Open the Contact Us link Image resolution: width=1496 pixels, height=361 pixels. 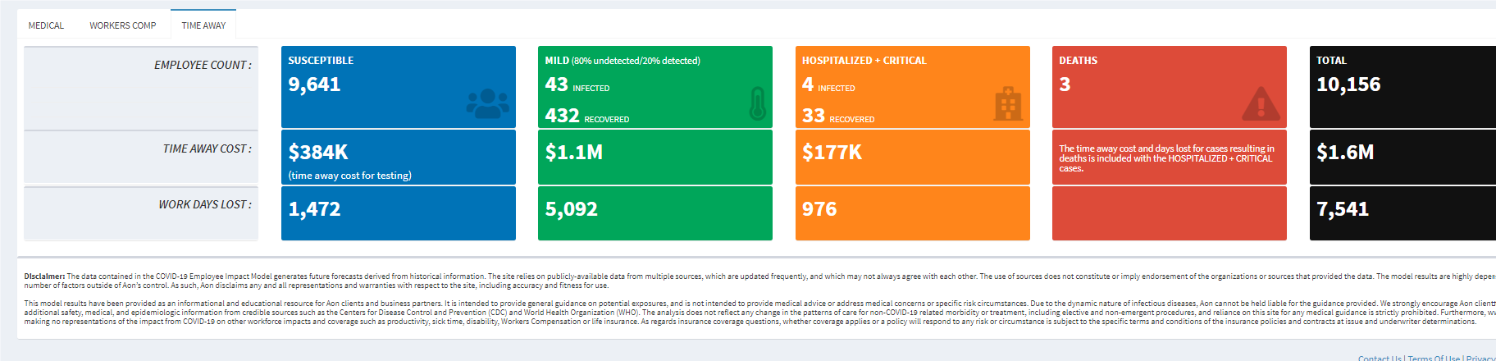pyautogui.click(x=1380, y=358)
